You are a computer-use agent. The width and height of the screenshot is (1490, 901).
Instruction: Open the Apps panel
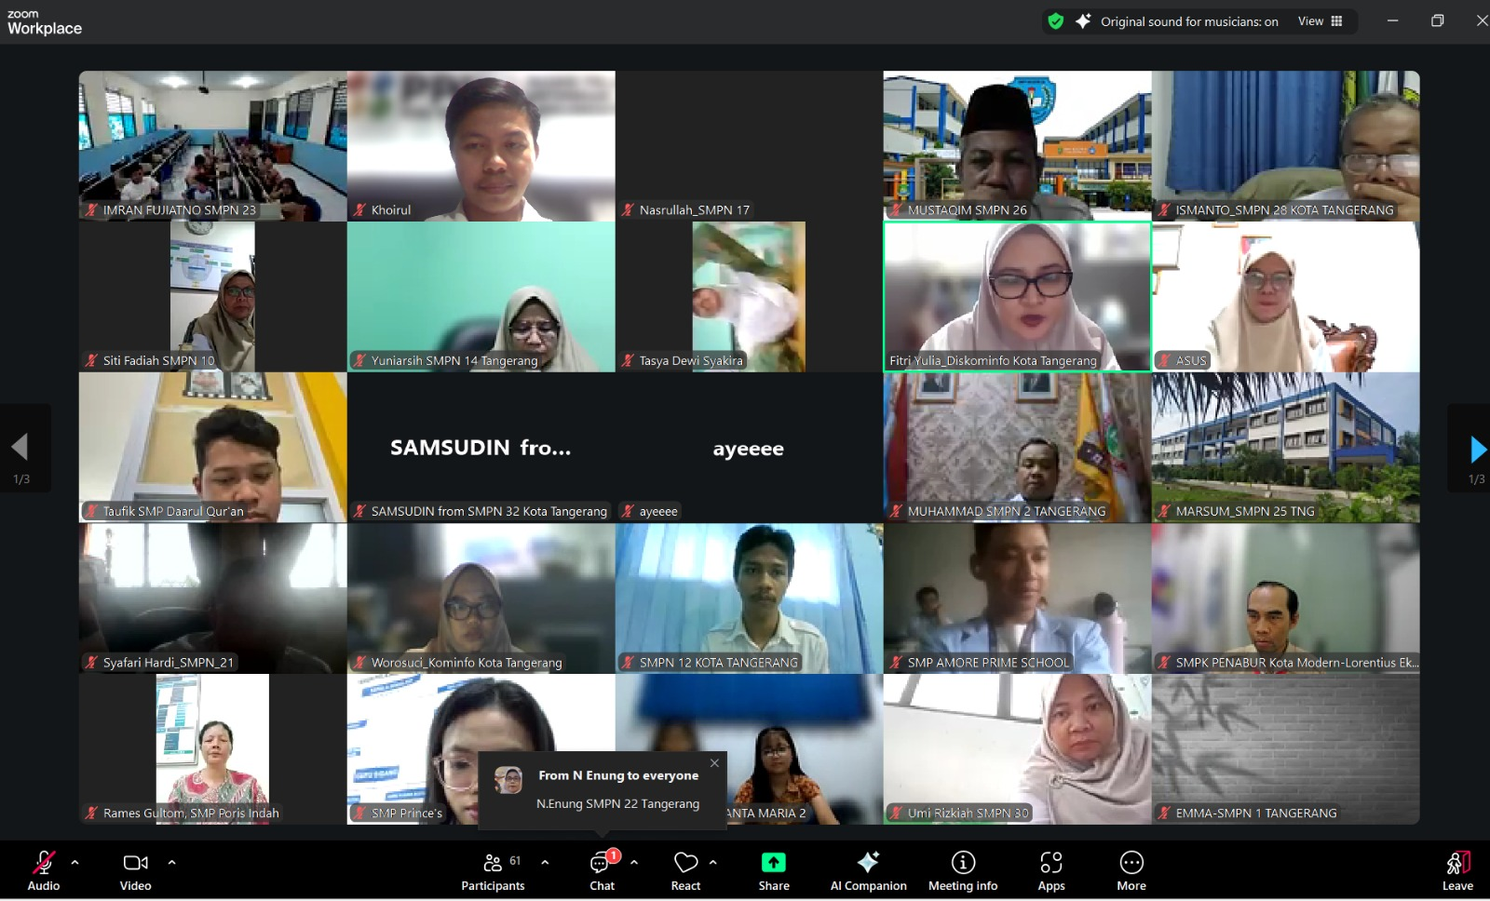[x=1050, y=871]
